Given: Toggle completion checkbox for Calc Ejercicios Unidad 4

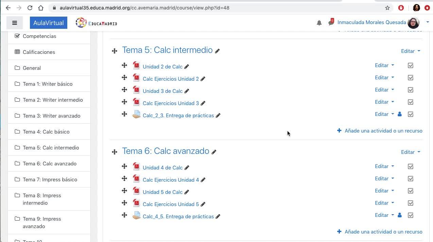Looking at the screenshot, I should click(411, 179).
